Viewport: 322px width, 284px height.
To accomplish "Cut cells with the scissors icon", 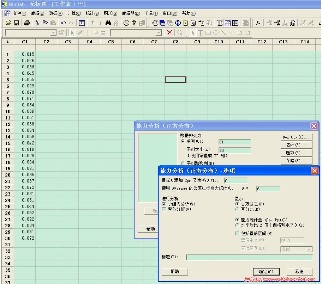I will coord(37,23).
